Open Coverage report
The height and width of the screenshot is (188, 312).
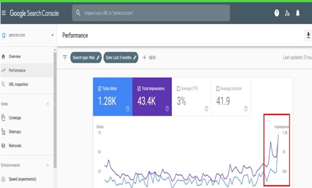(x=27, y=118)
